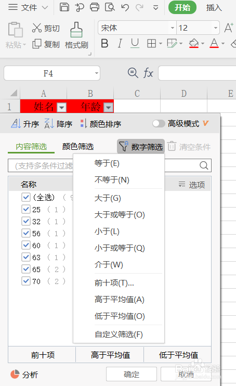Open the 年龄 column filter dropdown
236x386 pixels.
point(108,108)
